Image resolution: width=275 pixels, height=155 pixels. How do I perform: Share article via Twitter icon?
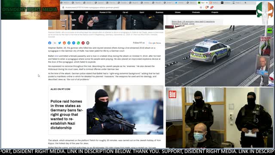(x=60, y=43)
